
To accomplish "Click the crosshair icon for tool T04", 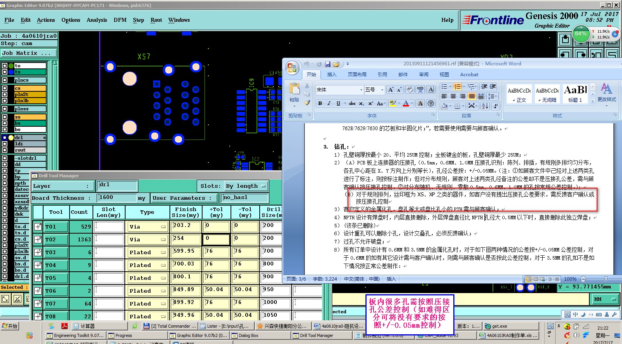I will [x=38, y=265].
